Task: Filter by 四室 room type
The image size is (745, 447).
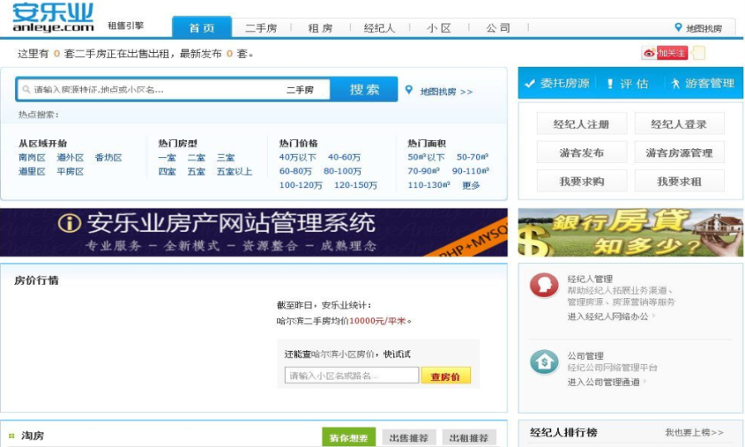Action: tap(167, 171)
